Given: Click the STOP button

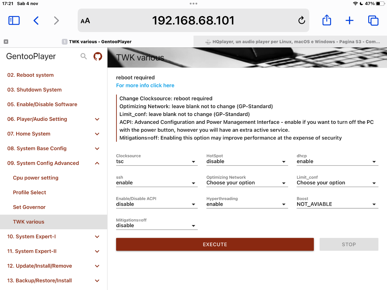Looking at the screenshot, I should pyautogui.click(x=349, y=244).
